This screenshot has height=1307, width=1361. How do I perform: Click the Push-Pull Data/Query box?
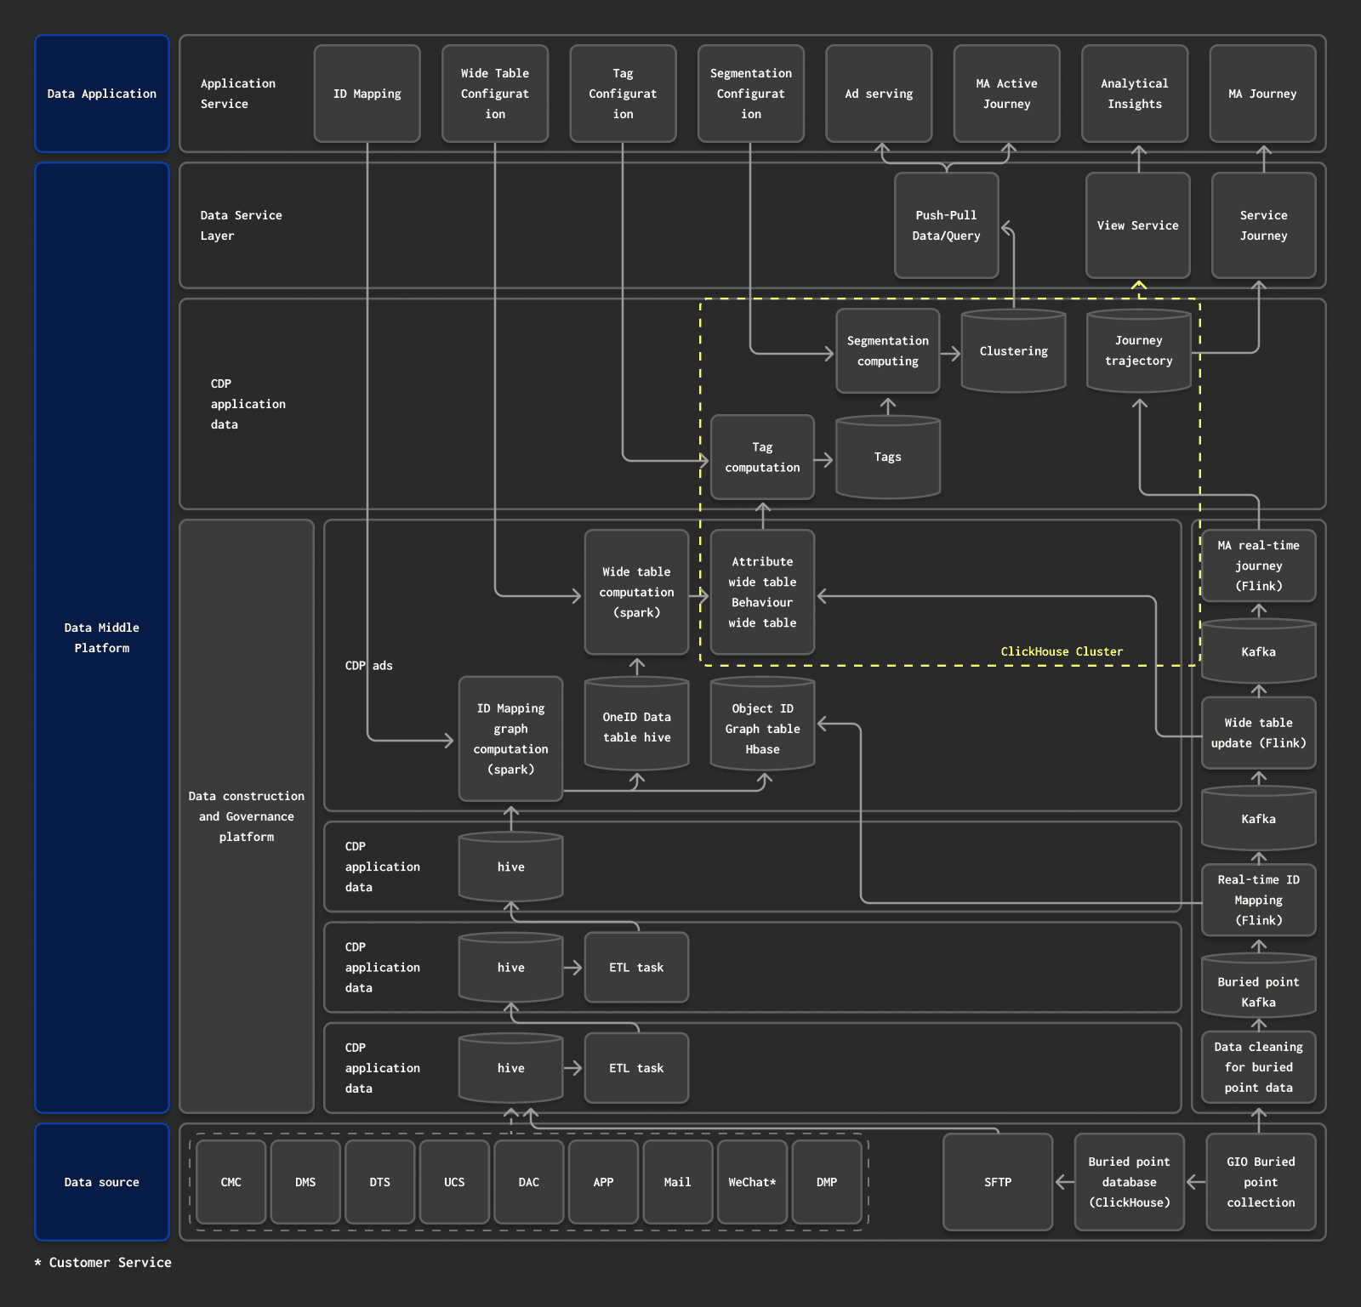pos(946,225)
